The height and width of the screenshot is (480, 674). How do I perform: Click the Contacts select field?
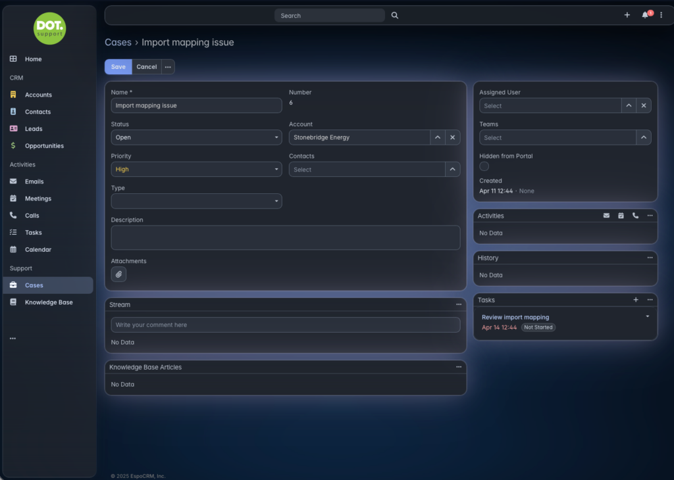point(367,169)
